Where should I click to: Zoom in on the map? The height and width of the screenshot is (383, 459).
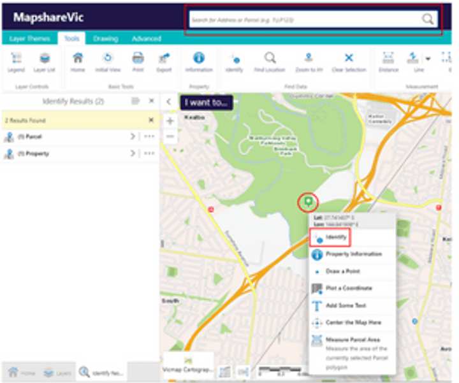[170, 121]
